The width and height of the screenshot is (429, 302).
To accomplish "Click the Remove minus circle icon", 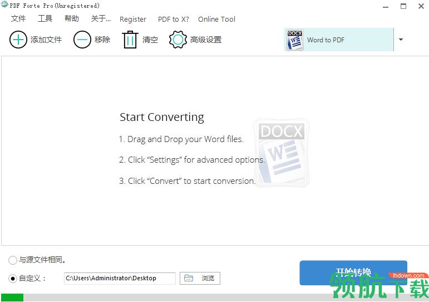I will click(82, 40).
